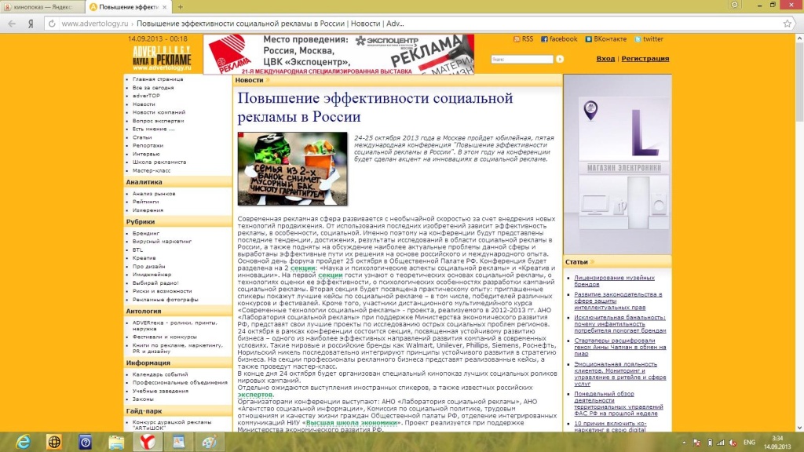The height and width of the screenshot is (452, 804).
Task: Open 'Стартаперы расшифровали' article link
Action: pyautogui.click(x=620, y=347)
